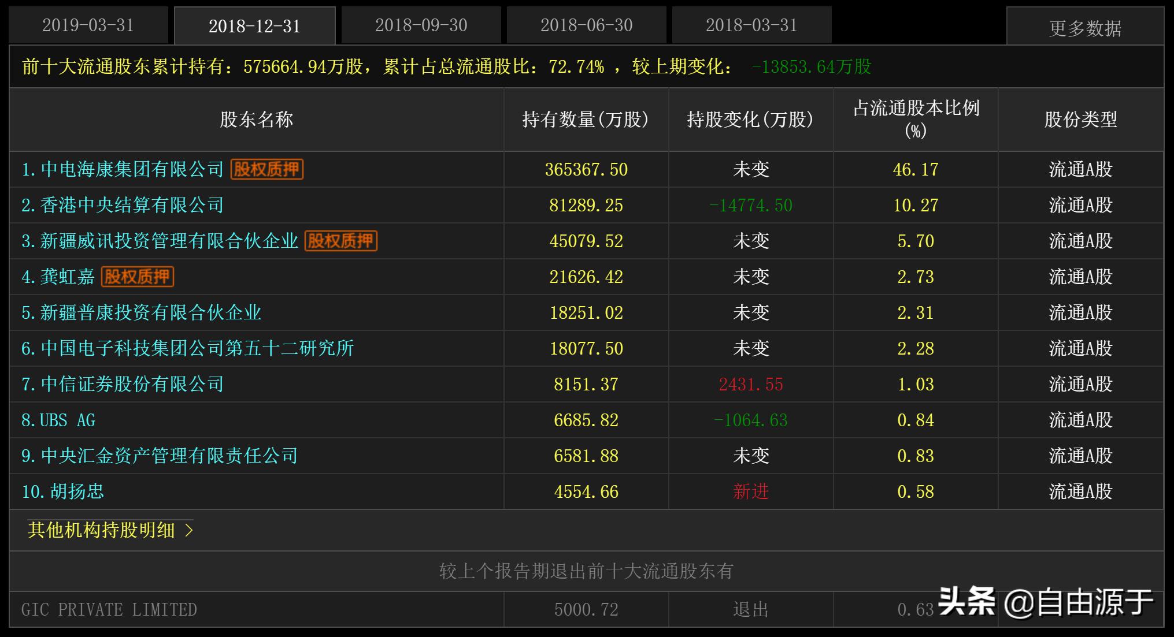1174x637 pixels.
Task: Click the 新进 change marker for 胡扬忠
Action: 750,491
